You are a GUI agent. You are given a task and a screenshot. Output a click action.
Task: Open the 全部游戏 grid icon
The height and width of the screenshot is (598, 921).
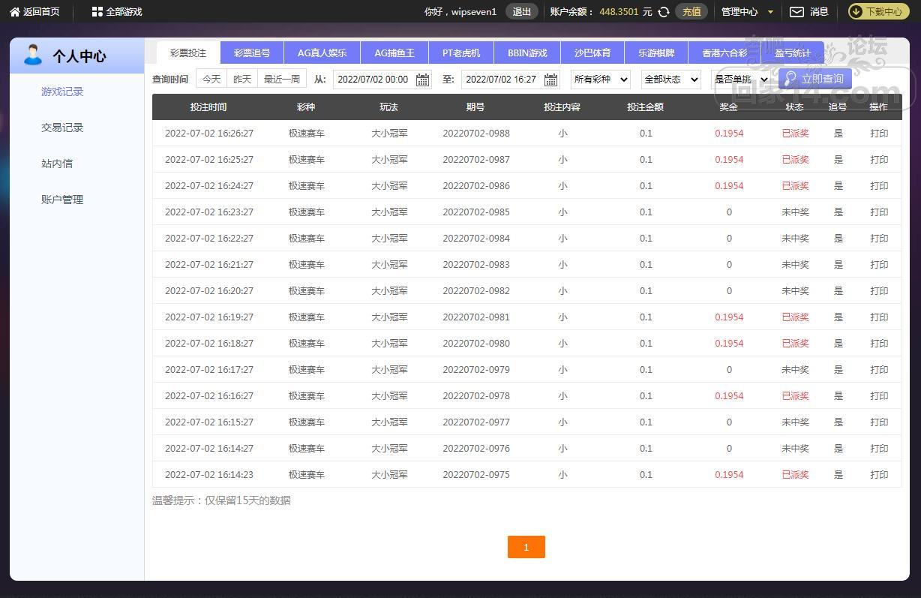[97, 12]
